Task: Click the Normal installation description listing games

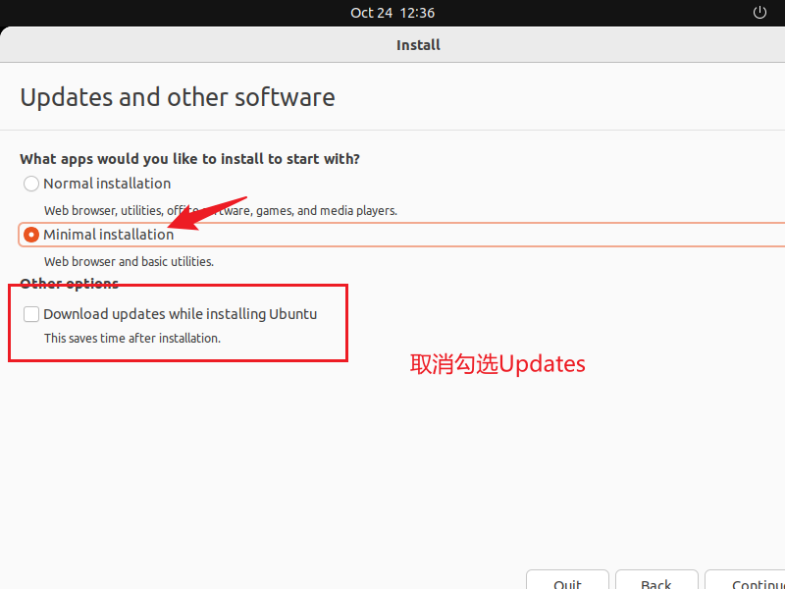Action: point(220,210)
